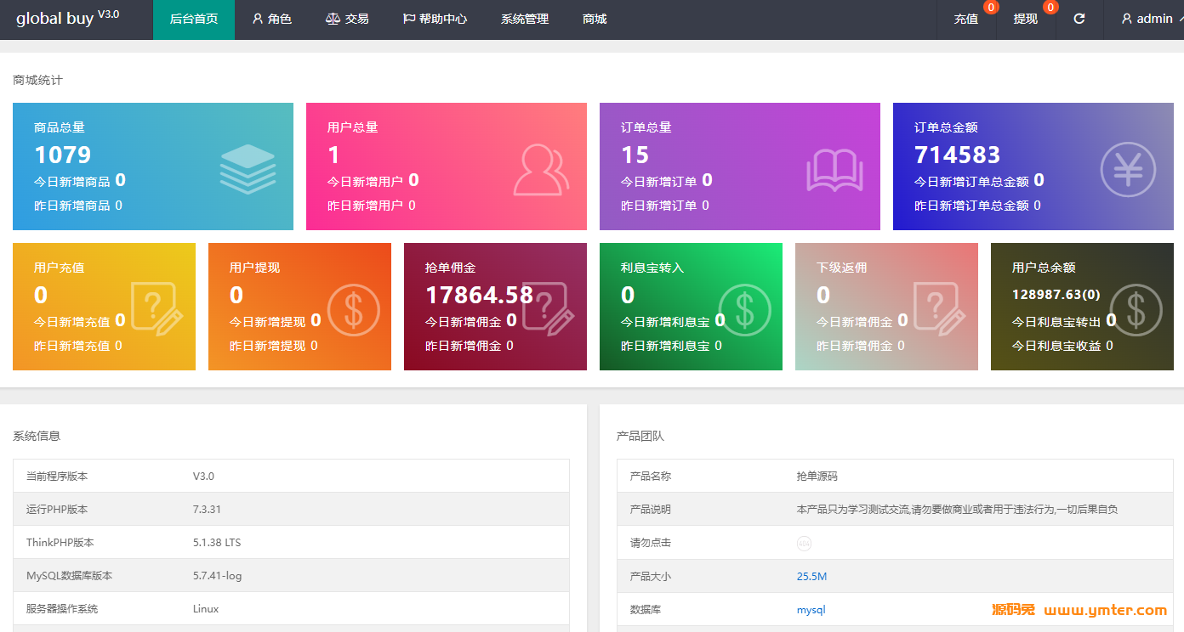Image resolution: width=1184 pixels, height=632 pixels.
Task: Click the 昨日新增用户 label
Action: tap(366, 206)
